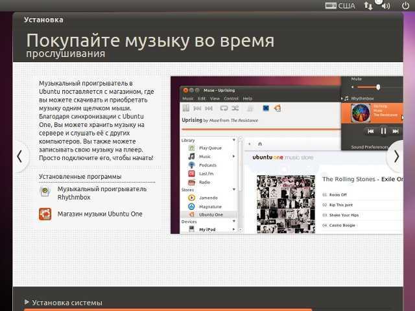The height and width of the screenshot is (311, 415).
Task: Click the Exile album cover thumbnail
Action: point(286,204)
